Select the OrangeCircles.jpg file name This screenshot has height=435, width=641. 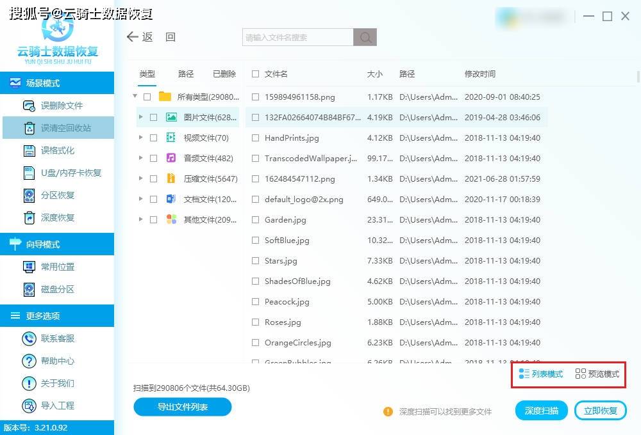point(298,342)
